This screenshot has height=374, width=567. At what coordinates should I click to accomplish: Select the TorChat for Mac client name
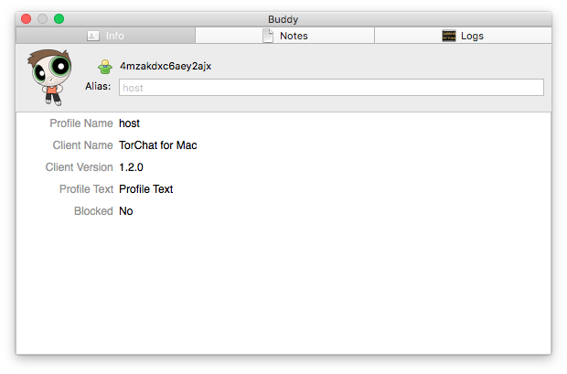point(157,145)
